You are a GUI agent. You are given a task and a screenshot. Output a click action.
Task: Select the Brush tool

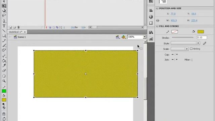pyautogui.click(x=4, y=45)
